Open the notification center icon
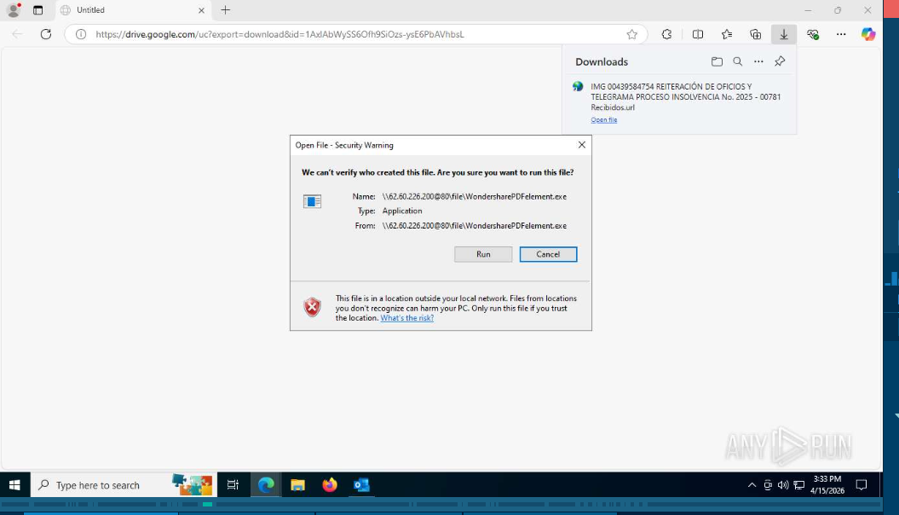This screenshot has height=515, width=899. 862,485
